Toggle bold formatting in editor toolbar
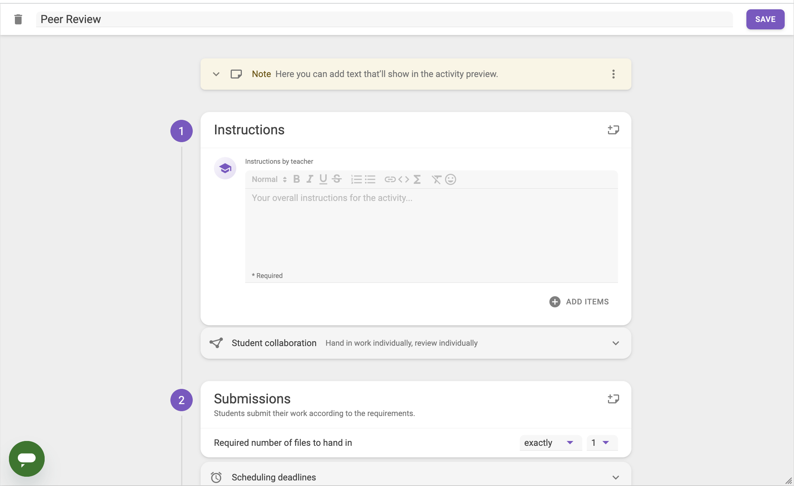794x486 pixels. [x=297, y=179]
